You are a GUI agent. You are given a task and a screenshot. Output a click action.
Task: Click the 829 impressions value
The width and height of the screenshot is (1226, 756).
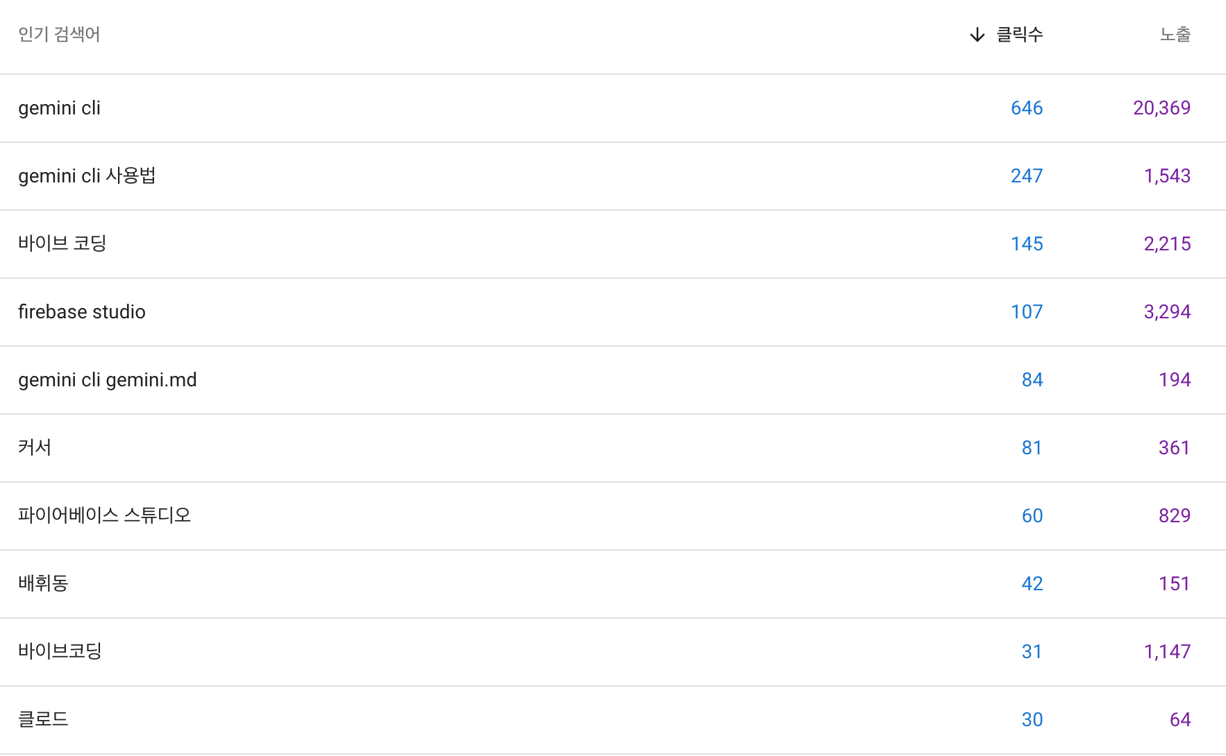click(x=1175, y=516)
